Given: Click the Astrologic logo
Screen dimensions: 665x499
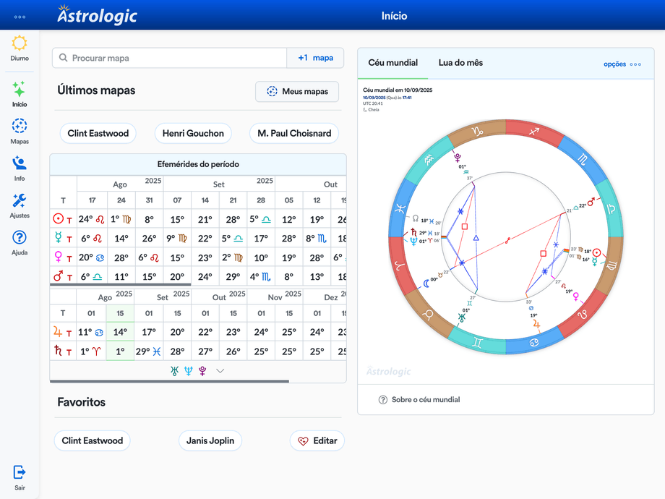Looking at the screenshot, I should (97, 15).
